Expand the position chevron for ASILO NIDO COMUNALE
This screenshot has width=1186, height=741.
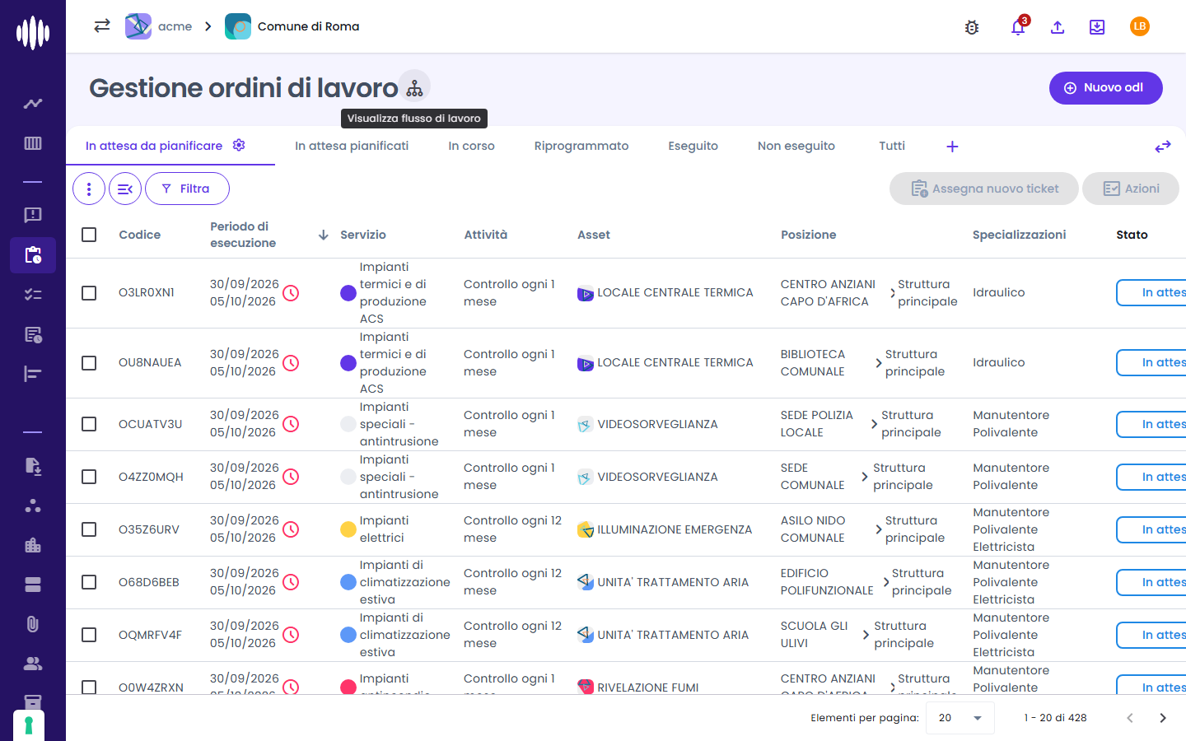[879, 529]
